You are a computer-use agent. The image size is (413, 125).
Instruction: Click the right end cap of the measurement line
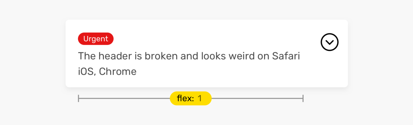coord(303,98)
